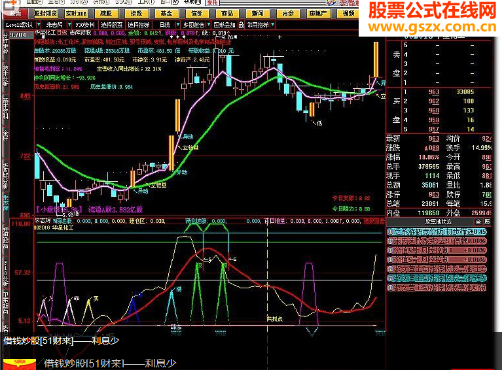This screenshot has width=504, height=370.
Task: Click the 股票池状态 panel header
Action: click(439, 222)
